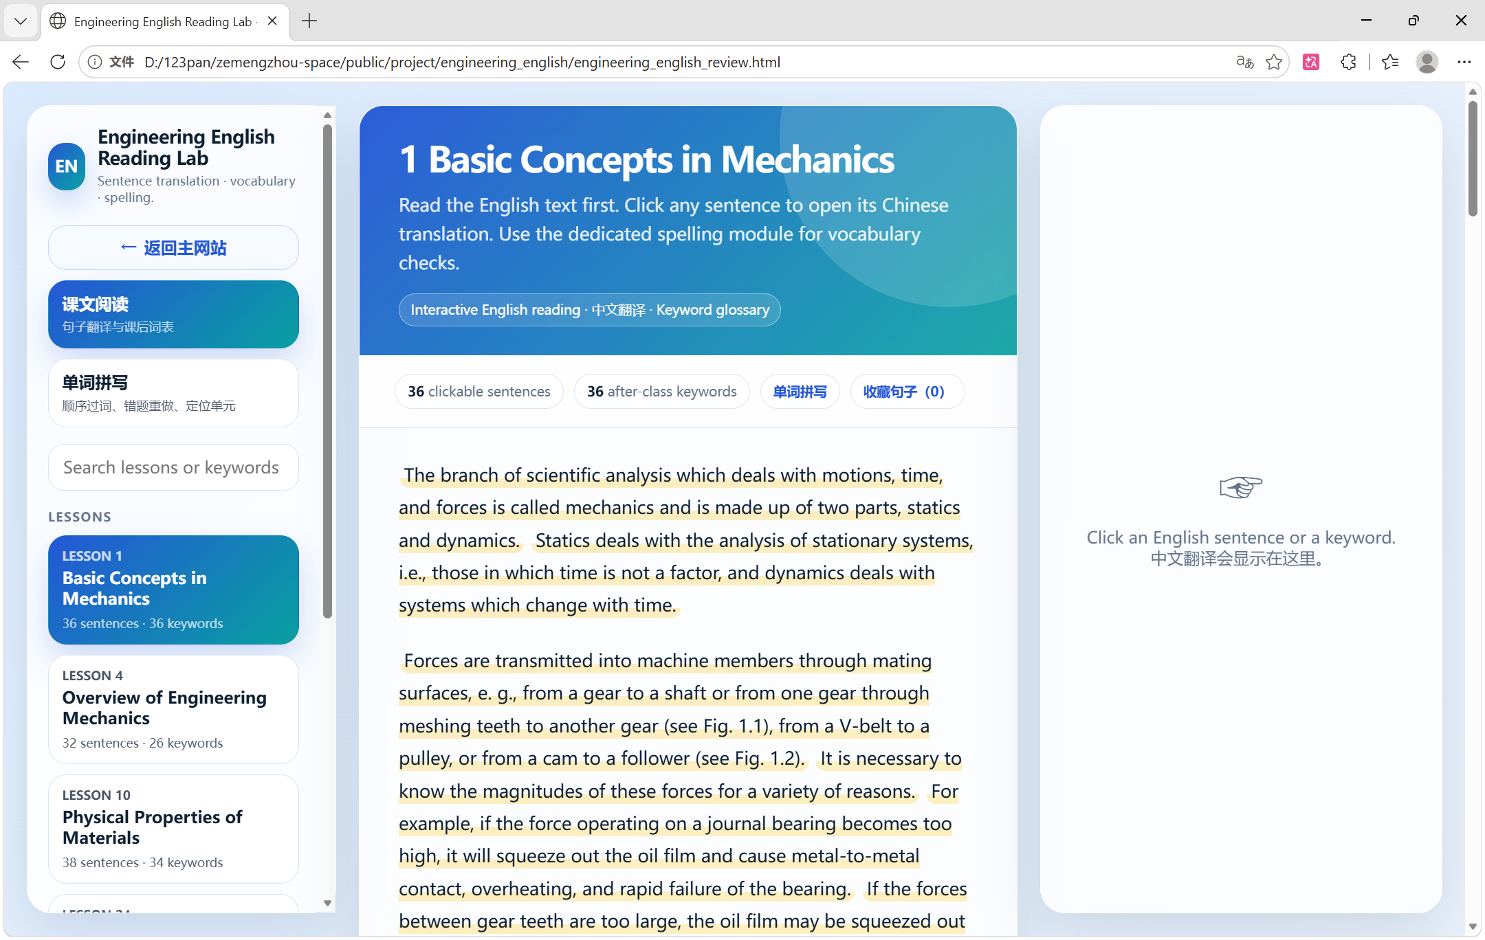Click sentence "Forces are transmitted into machine members"
The image size is (1485, 940).
pos(665,709)
